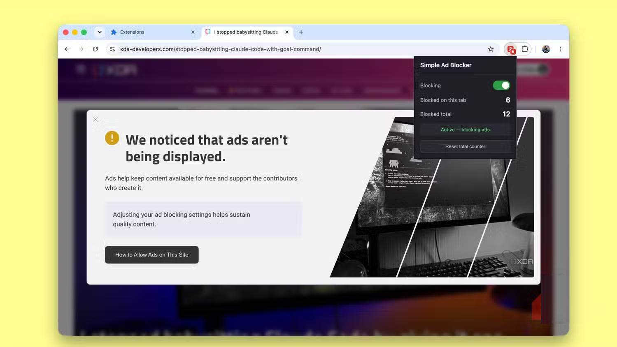This screenshot has width=617, height=347.
Task: Reset the total blocked counter
Action: [465, 146]
